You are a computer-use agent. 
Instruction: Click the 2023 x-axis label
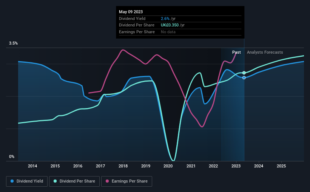[x=236, y=166]
